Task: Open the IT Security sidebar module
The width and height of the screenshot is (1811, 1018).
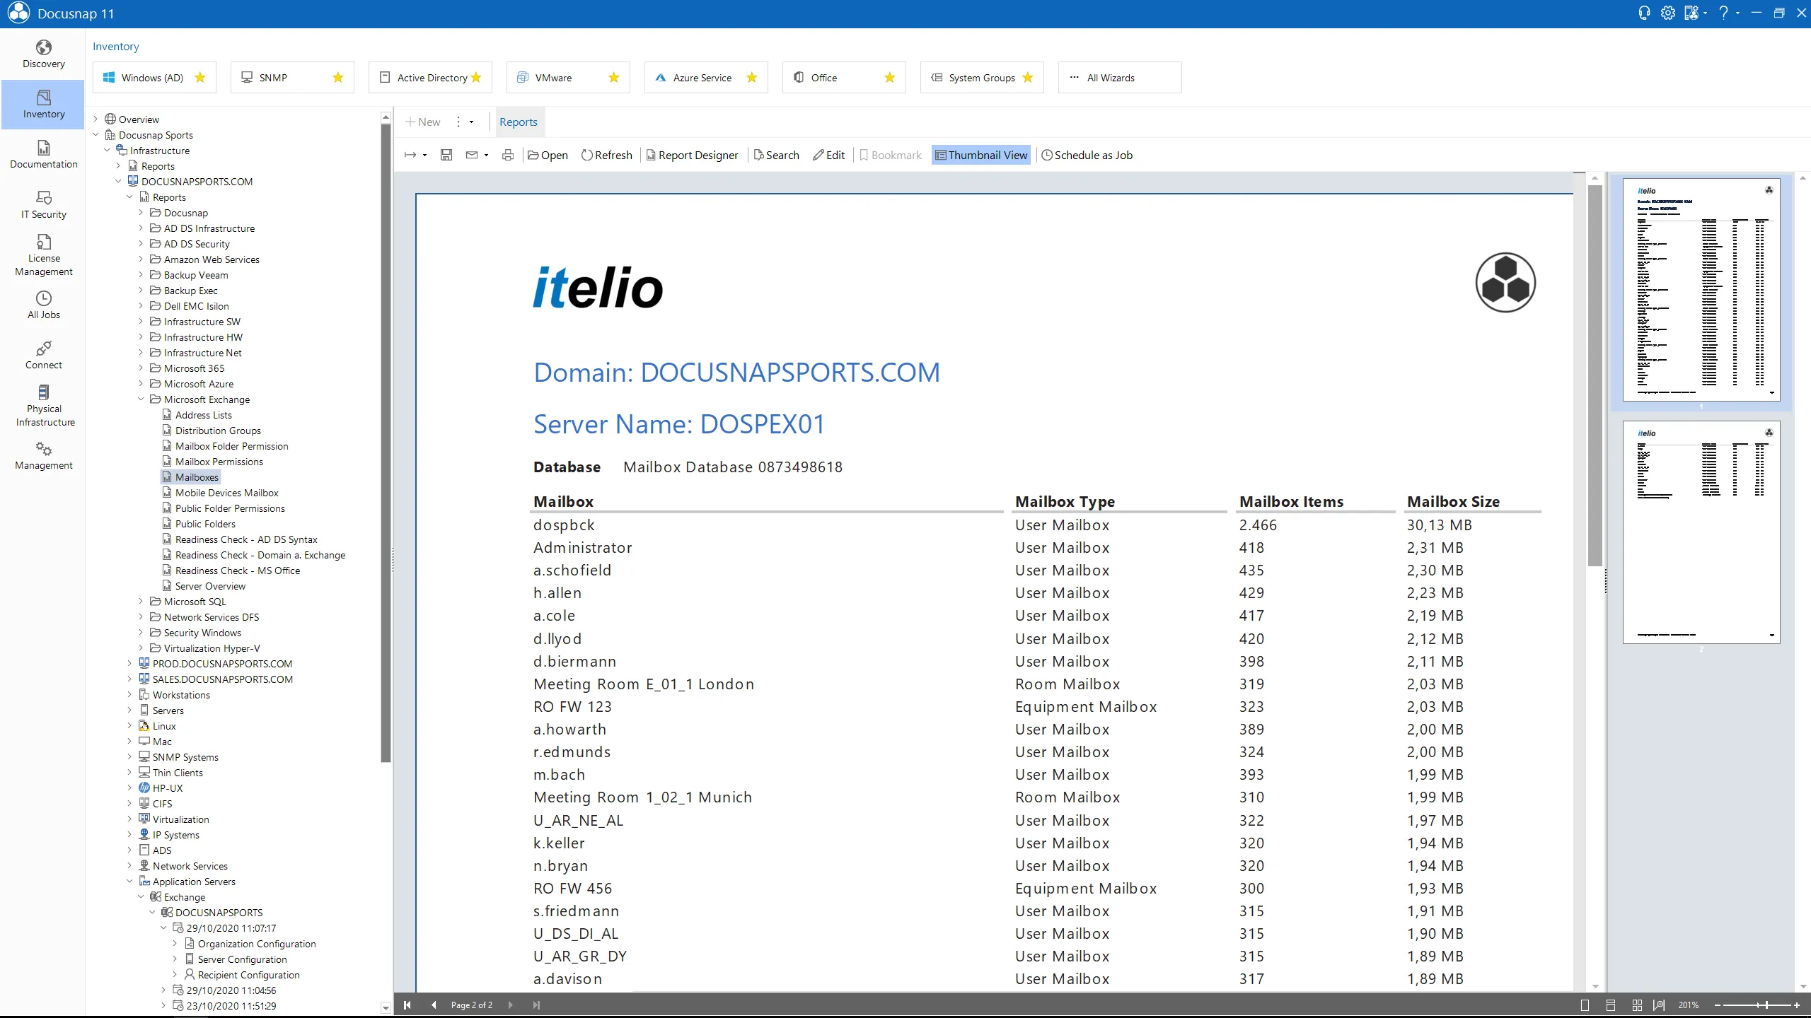Action: tap(44, 205)
